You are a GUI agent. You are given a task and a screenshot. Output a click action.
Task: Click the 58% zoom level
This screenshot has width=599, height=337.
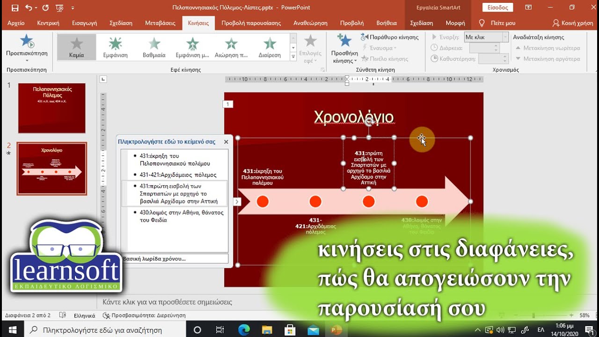click(584, 315)
